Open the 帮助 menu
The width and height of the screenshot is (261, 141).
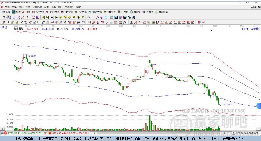[79, 7]
